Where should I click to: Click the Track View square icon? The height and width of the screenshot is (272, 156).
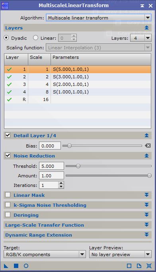click(x=129, y=266)
